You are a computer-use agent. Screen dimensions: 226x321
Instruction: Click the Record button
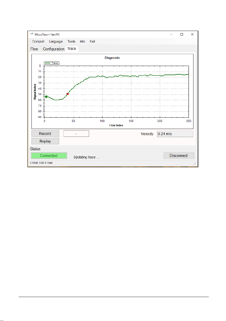pyautogui.click(x=45, y=134)
